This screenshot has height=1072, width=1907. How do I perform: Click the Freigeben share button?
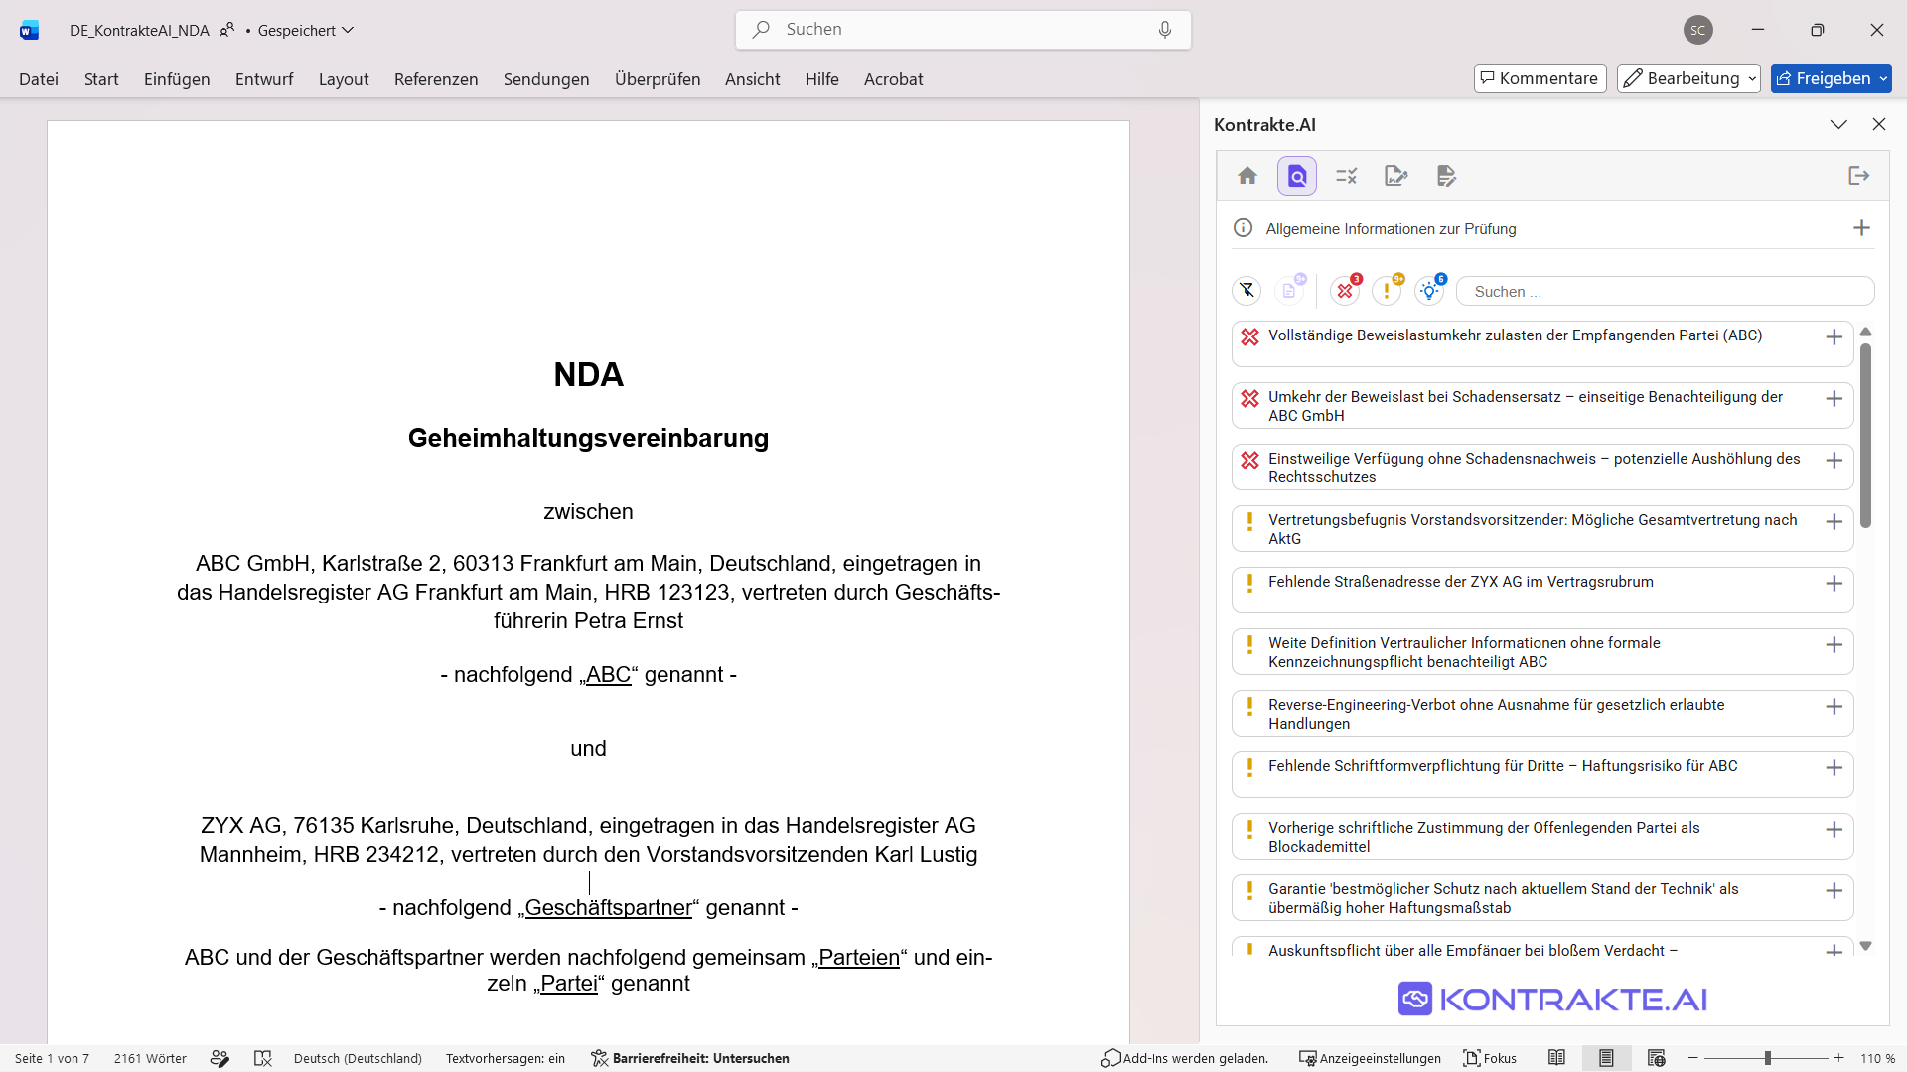click(1831, 78)
